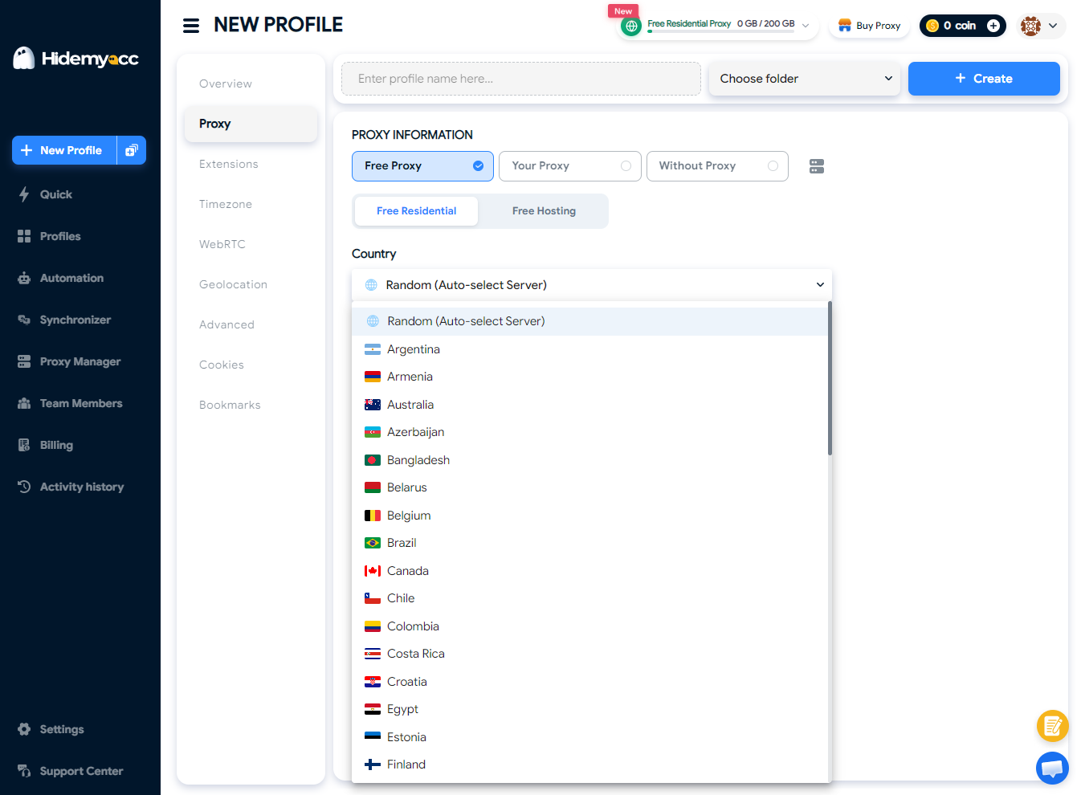Switch to the Free Hosting tab
Image resolution: width=1081 pixels, height=795 pixels.
coord(544,211)
